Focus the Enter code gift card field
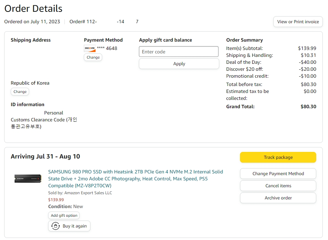 tap(179, 52)
